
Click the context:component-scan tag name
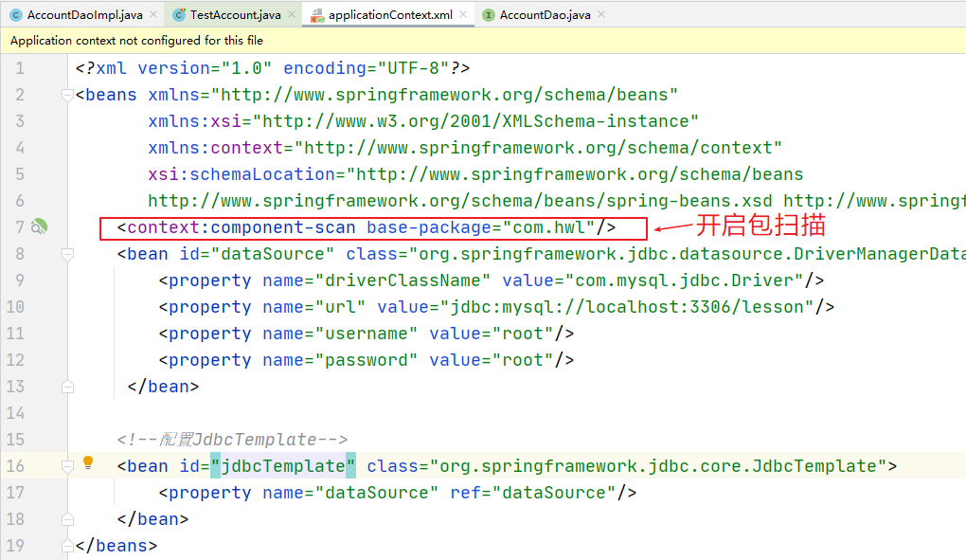point(241,227)
